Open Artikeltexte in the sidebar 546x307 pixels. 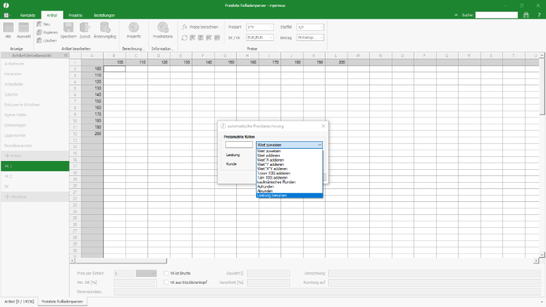[35, 63]
